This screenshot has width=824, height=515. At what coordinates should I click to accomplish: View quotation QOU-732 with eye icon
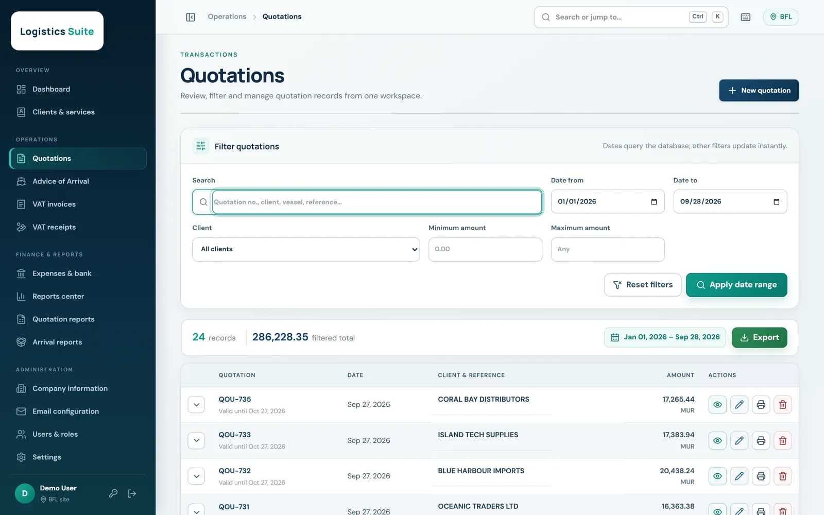coord(717,476)
